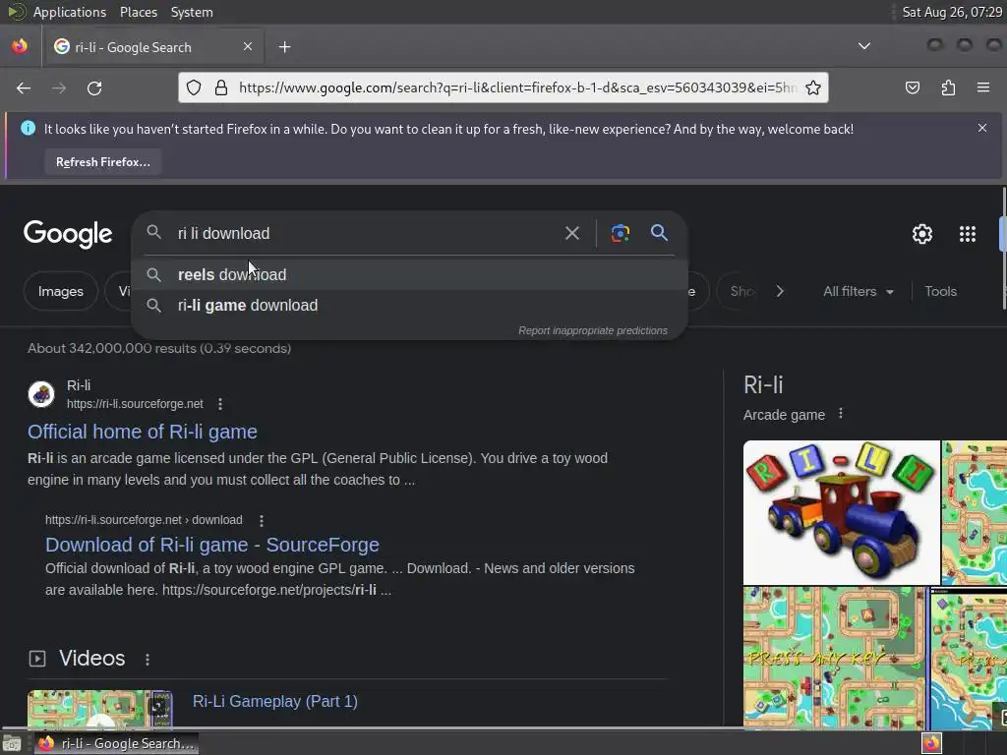Click the info icon in notification bar
The height and width of the screenshot is (755, 1007).
[x=29, y=129]
